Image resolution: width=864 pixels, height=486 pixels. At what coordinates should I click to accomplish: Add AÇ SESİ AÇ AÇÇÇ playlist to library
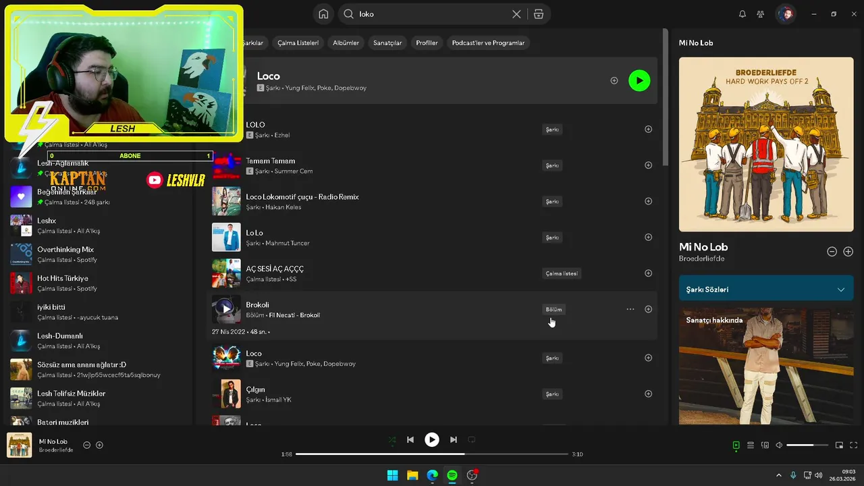649,273
